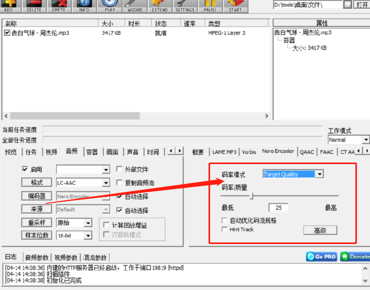Image resolution: width=370 pixels, height=290 pixels.
Task: Switch to the LAME MP3 tab
Action: click(224, 152)
